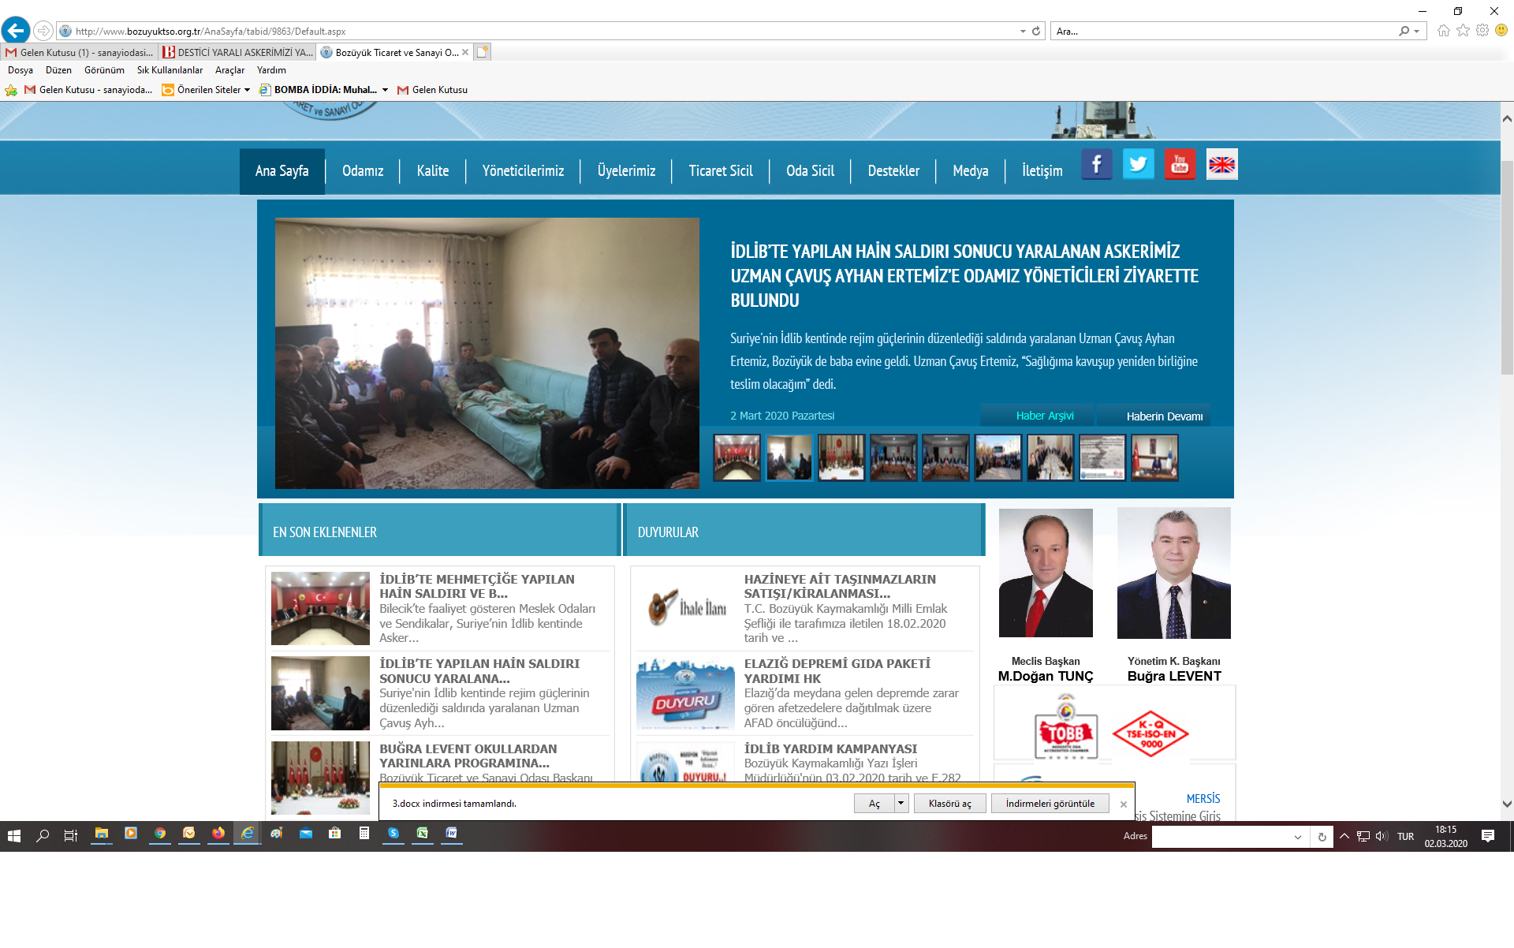
Task: Expand the search provider dropdown arrow
Action: [1417, 32]
